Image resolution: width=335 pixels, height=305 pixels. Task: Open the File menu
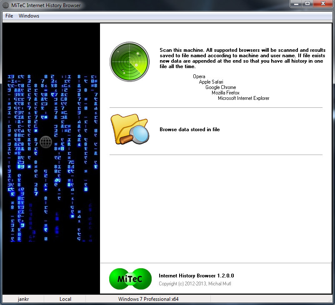9,16
